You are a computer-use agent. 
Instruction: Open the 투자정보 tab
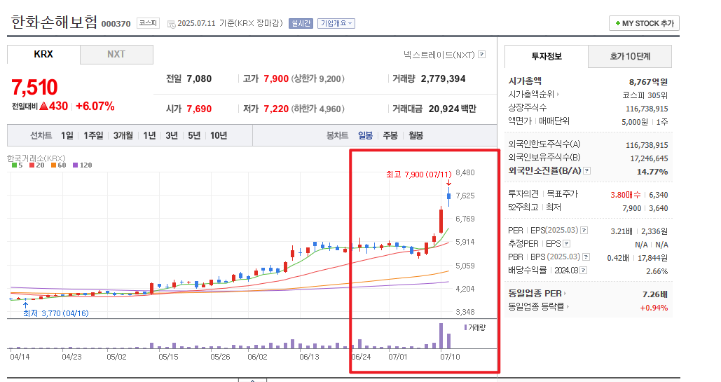click(x=547, y=56)
